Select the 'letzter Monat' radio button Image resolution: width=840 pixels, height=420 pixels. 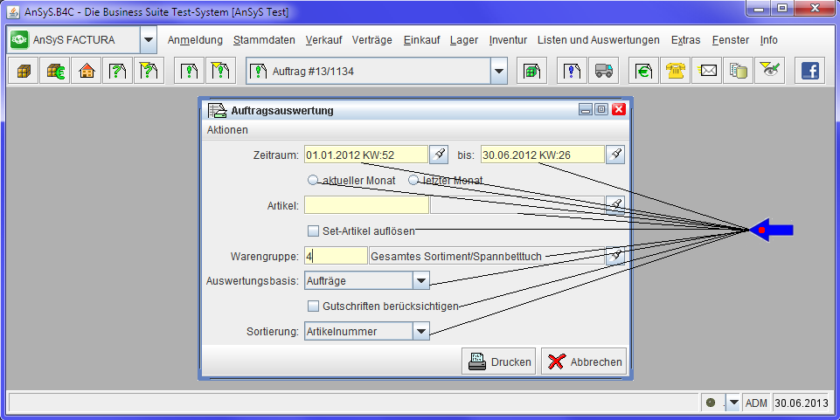click(414, 180)
